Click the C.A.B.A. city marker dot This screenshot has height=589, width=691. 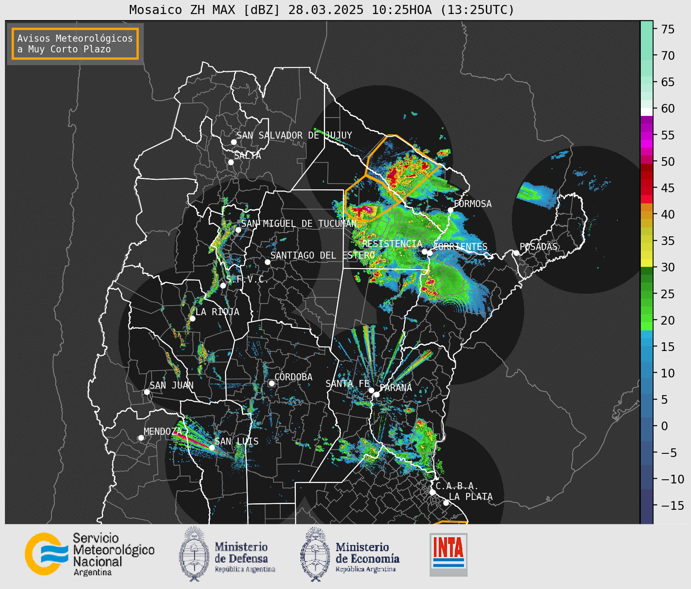pyautogui.click(x=432, y=492)
